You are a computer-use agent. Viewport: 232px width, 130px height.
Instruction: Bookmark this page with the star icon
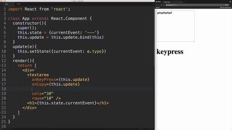228,5
